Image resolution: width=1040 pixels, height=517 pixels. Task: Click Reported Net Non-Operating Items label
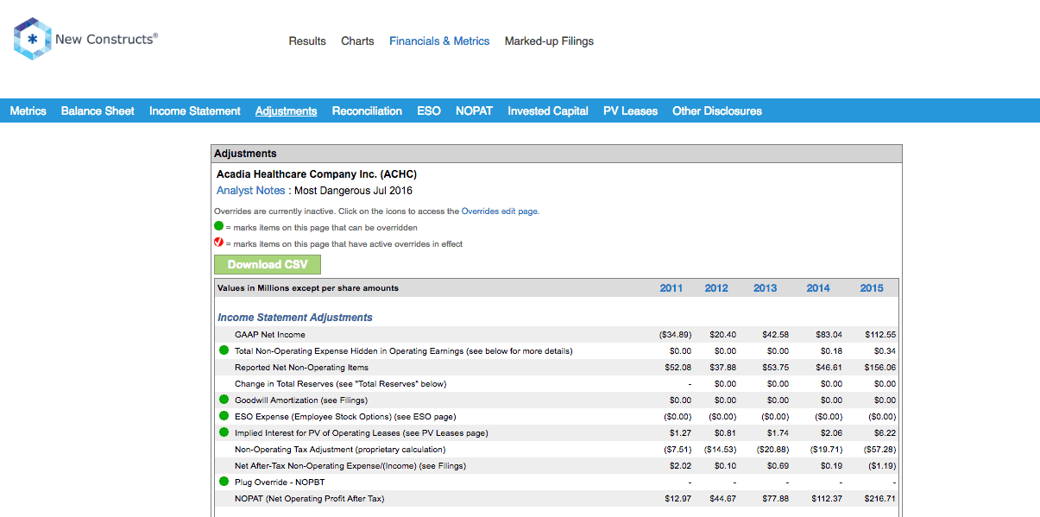[302, 367]
